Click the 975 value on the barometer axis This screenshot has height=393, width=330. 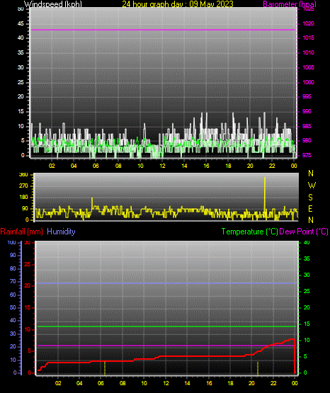307,155
